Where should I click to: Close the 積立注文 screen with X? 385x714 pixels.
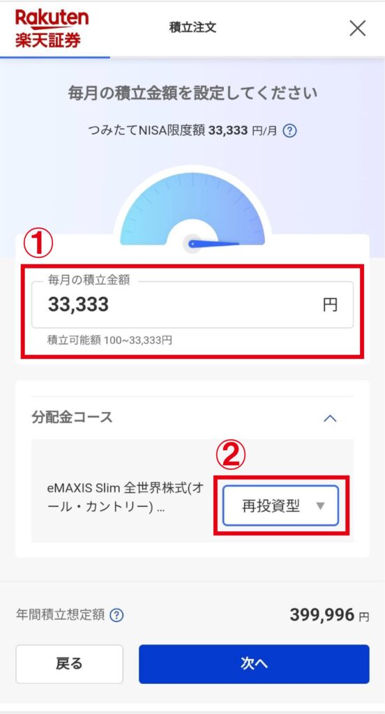tap(357, 28)
